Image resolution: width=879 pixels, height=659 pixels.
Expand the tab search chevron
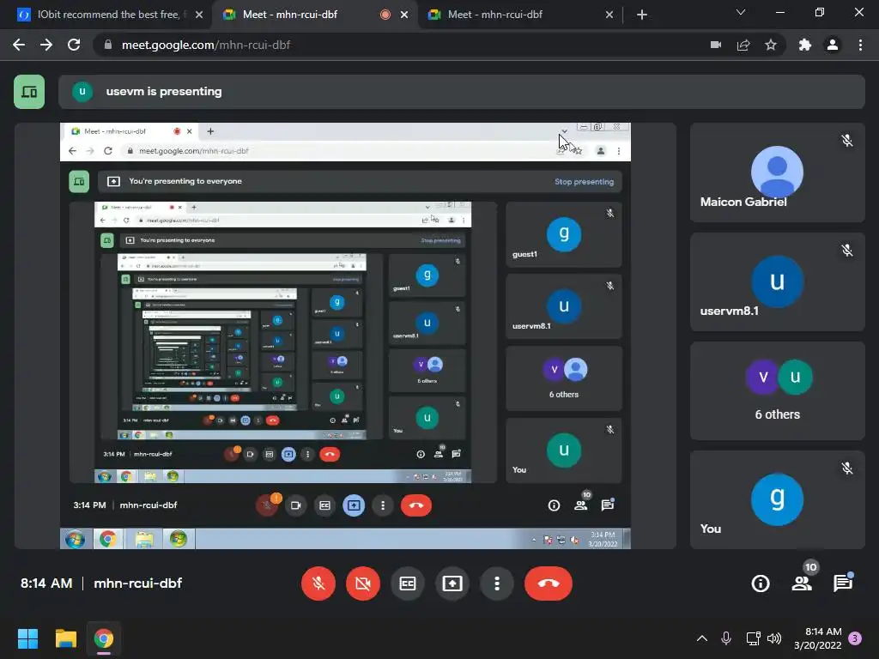tap(741, 12)
